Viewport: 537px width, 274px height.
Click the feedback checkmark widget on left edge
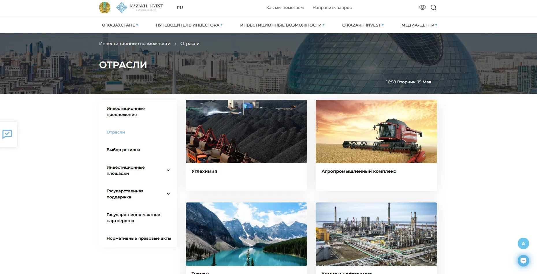[7, 134]
